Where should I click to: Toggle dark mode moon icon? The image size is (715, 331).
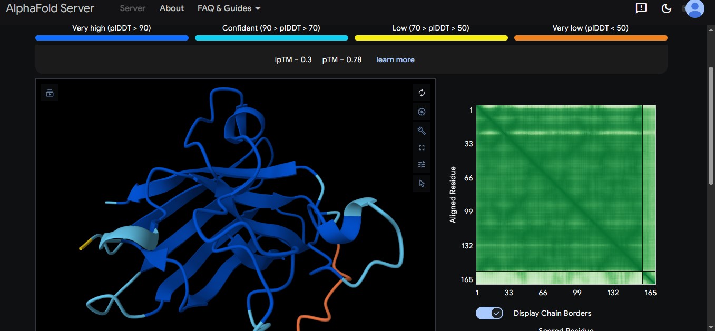click(667, 8)
